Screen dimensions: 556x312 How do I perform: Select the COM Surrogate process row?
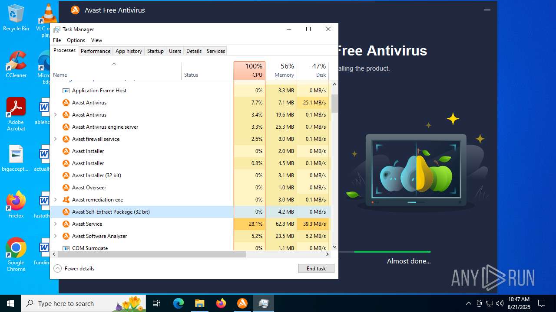tap(190, 247)
